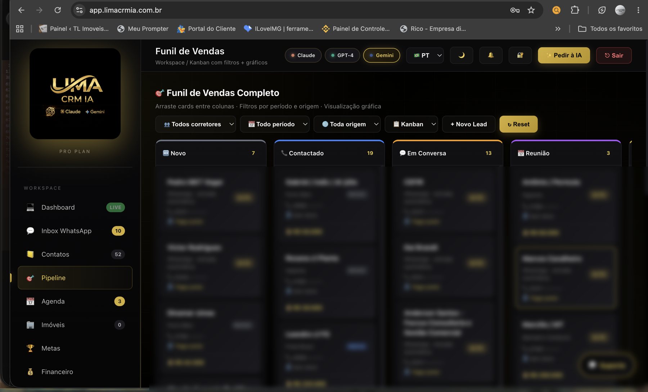Open the Kanban view dropdown
The image size is (648, 392).
pyautogui.click(x=411, y=124)
